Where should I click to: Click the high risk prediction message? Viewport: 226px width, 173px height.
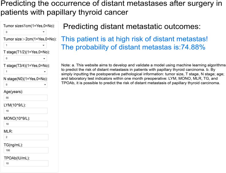tap(134, 39)
